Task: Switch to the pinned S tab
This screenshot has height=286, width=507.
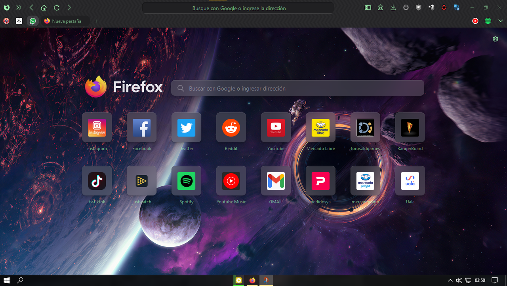Action: pos(19,21)
